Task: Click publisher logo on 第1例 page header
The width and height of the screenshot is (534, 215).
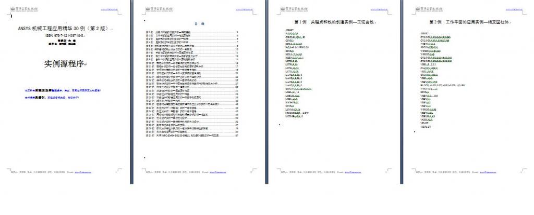Action: tap(294, 9)
